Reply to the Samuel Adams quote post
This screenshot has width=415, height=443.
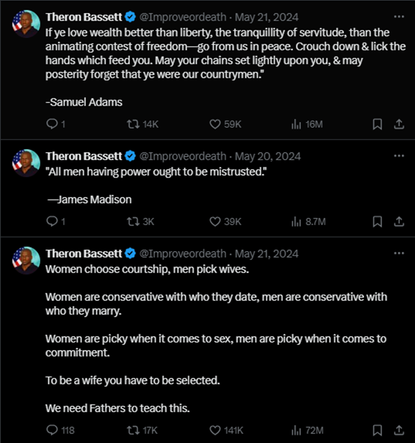(52, 124)
